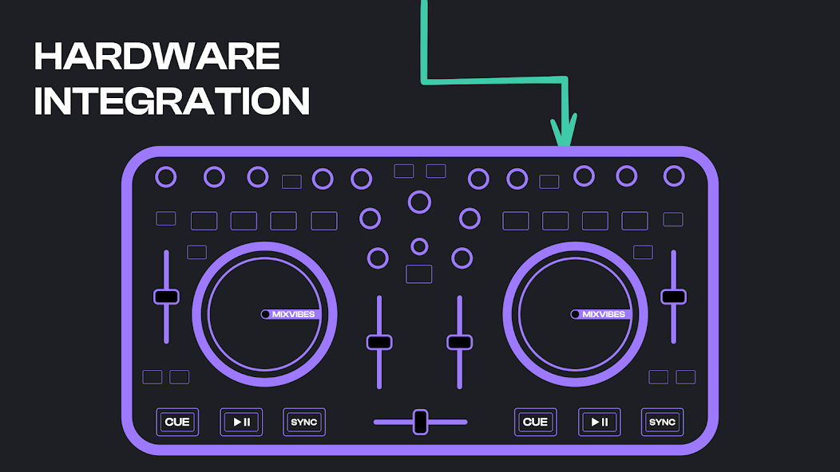Click the left jog wheel MIXVIBES label
Image resolution: width=840 pixels, height=472 pixels.
[x=293, y=314]
